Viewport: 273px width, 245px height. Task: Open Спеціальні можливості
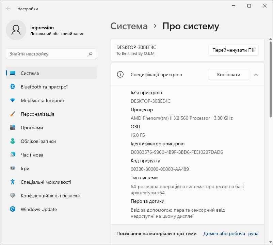click(x=51, y=182)
